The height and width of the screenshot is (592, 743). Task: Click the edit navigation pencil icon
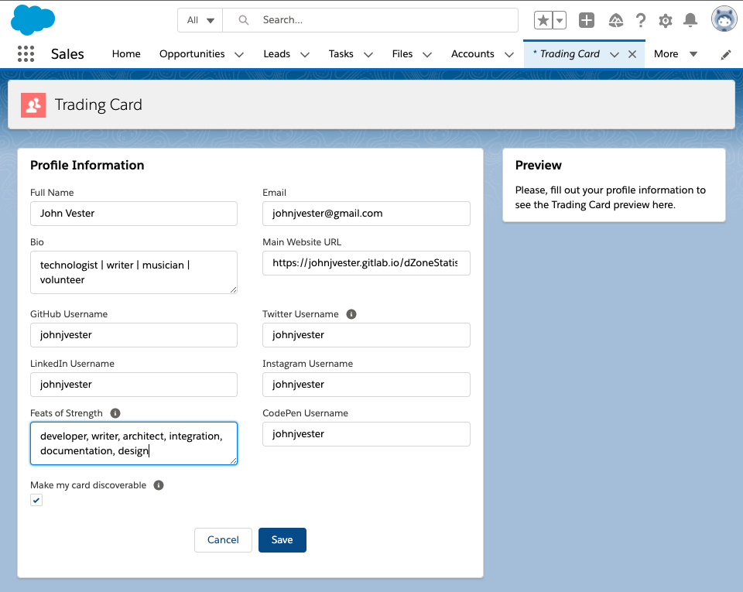pyautogui.click(x=725, y=54)
